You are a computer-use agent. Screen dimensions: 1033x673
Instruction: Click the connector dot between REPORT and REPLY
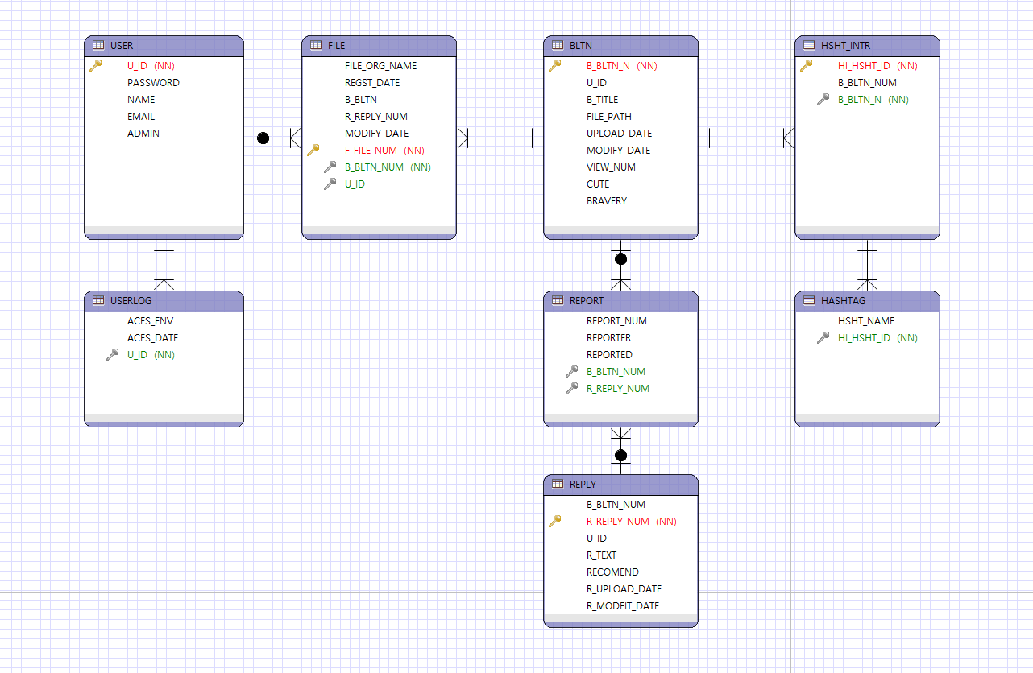click(x=620, y=455)
